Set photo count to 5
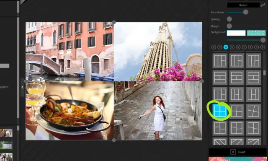Image resolution: width=268 pixels, height=161 pixels. coord(232,47)
